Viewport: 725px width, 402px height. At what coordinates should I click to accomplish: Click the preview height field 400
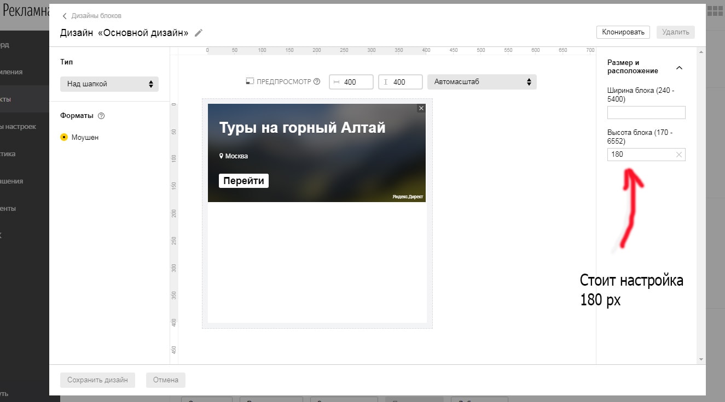tap(401, 82)
